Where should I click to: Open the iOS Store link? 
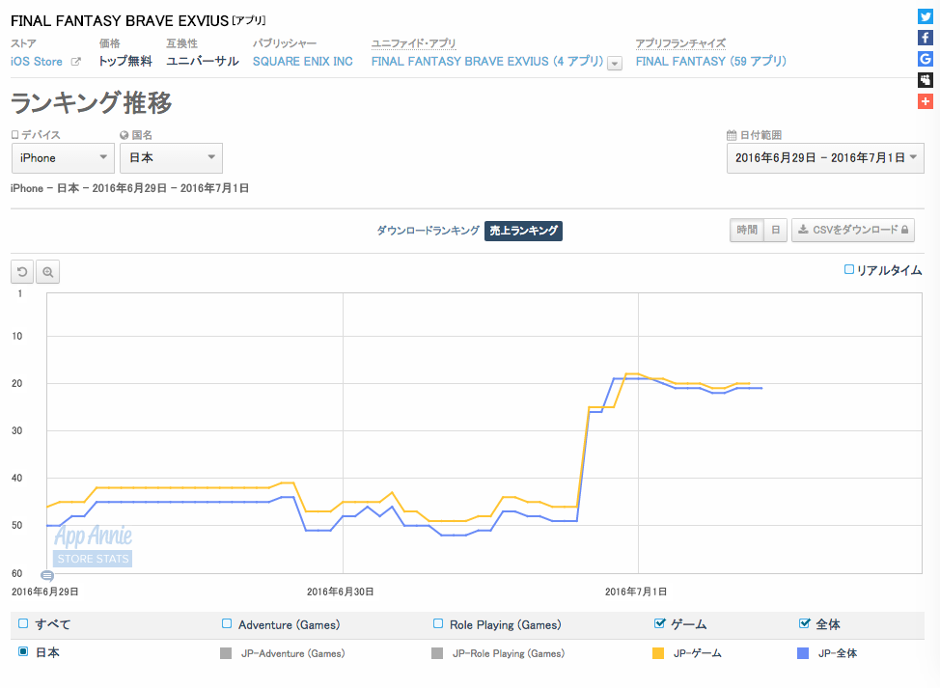37,62
